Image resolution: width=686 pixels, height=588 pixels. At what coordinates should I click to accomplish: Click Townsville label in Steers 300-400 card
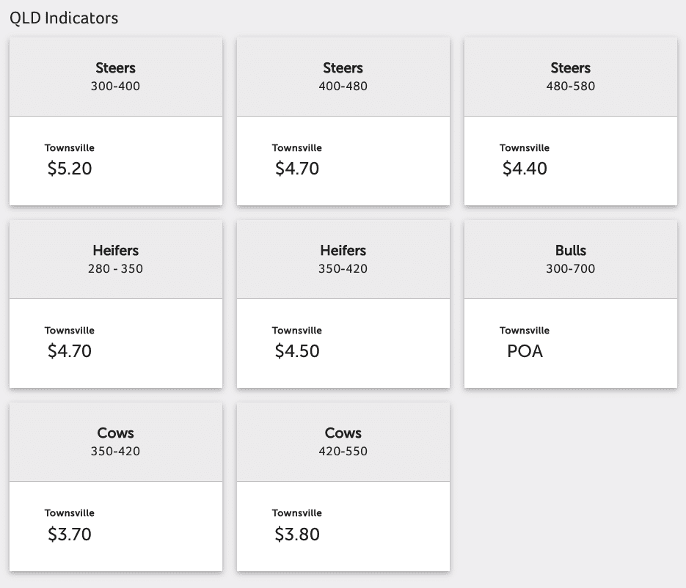point(70,148)
